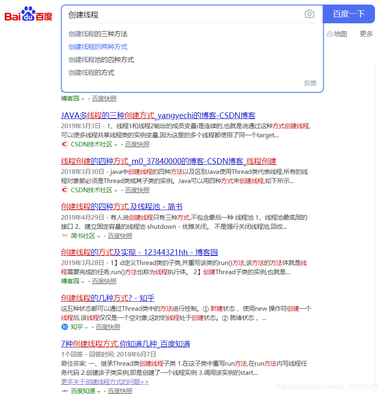
Task: Expand CSDN技术社区 arrow under JAVA多线程 result
Action: pyautogui.click(x=116, y=145)
